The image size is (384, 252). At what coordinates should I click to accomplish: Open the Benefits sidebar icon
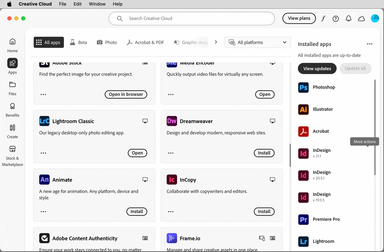[x=12, y=110]
